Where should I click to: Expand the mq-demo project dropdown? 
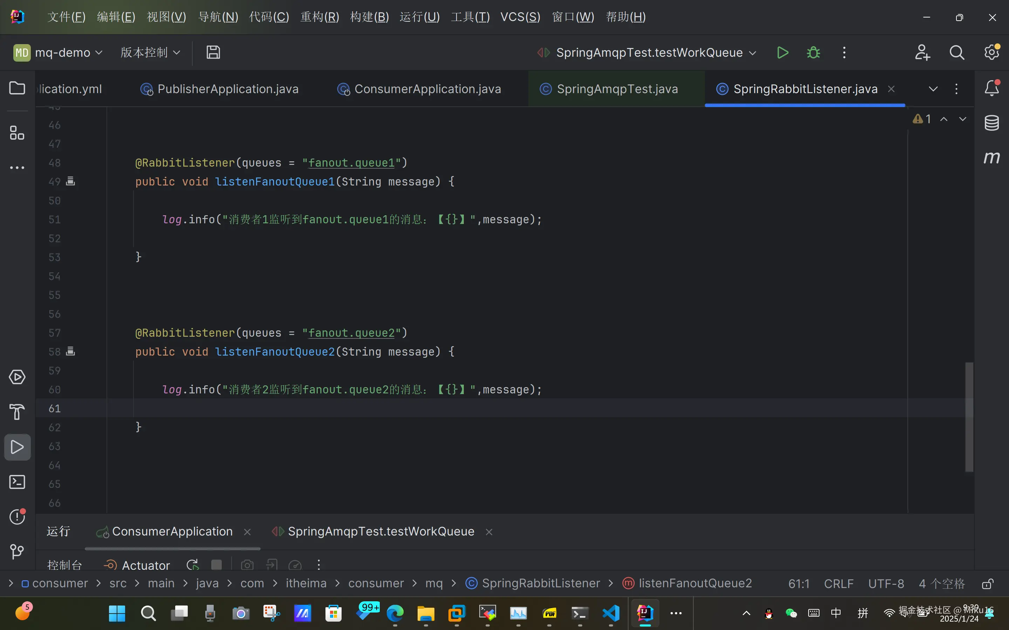tap(58, 52)
